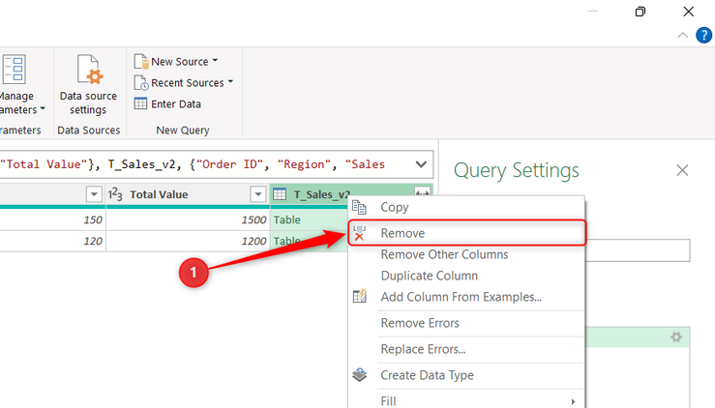
Task: Click the Total Value number type icon
Action: point(115,194)
